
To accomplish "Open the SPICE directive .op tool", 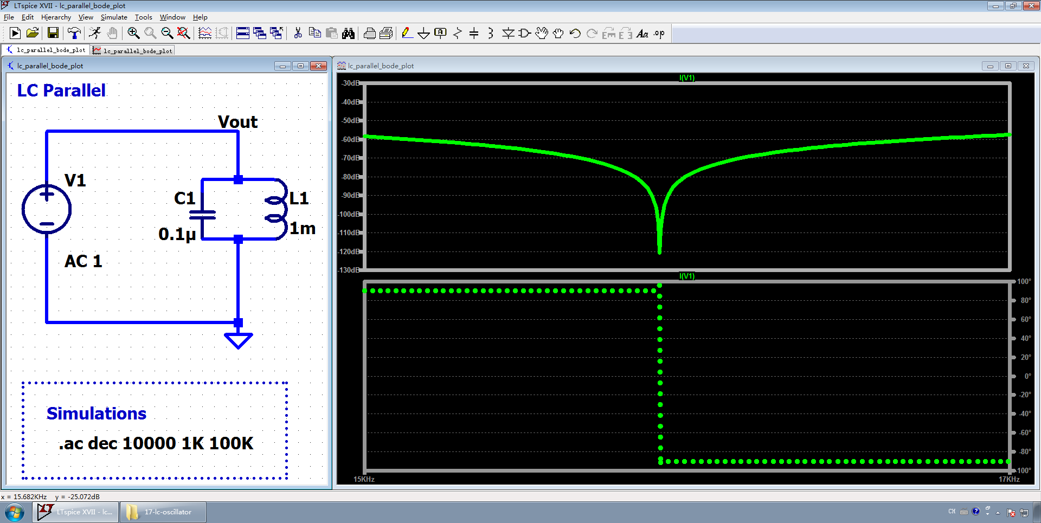I will 659,34.
